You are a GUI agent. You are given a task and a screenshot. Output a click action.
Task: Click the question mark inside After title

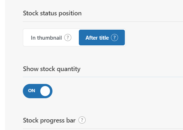pyautogui.click(x=115, y=37)
